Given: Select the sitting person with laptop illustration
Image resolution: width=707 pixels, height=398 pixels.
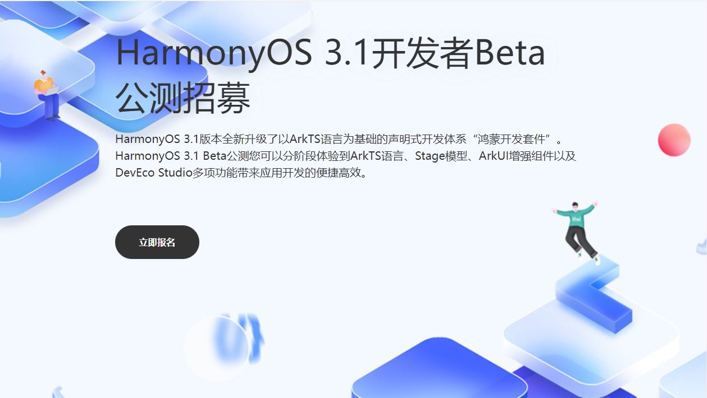Looking at the screenshot, I should (x=47, y=95).
